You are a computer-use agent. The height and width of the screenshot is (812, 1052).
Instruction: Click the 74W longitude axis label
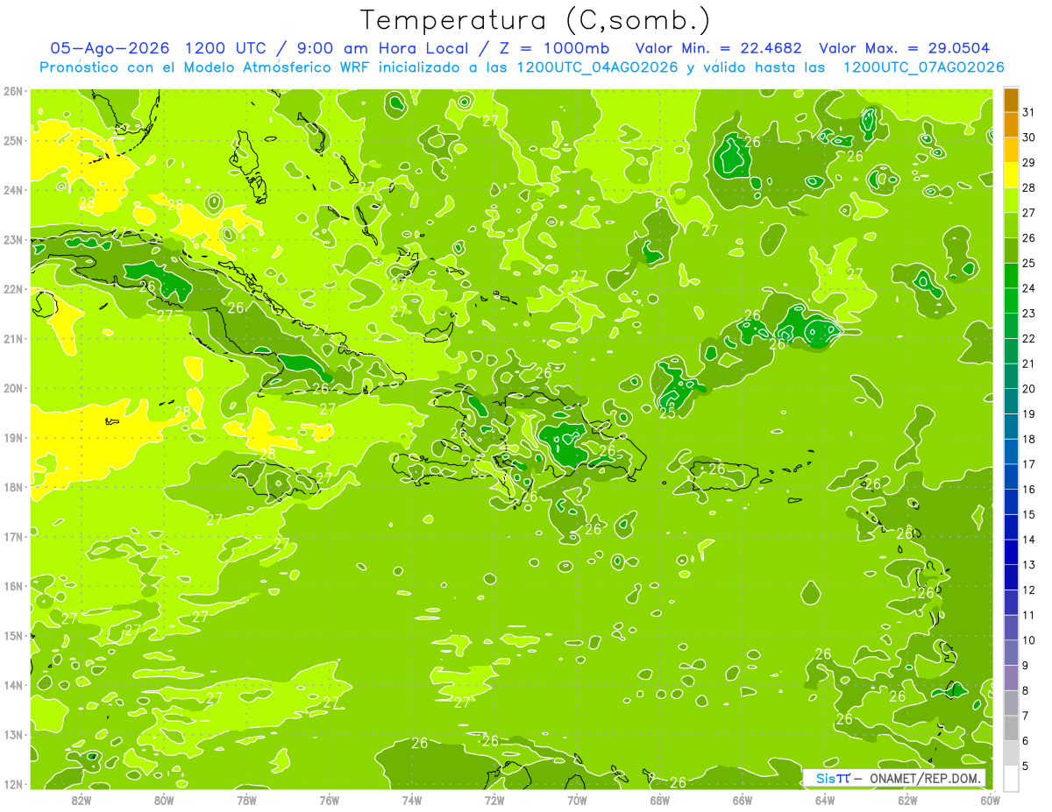[411, 800]
